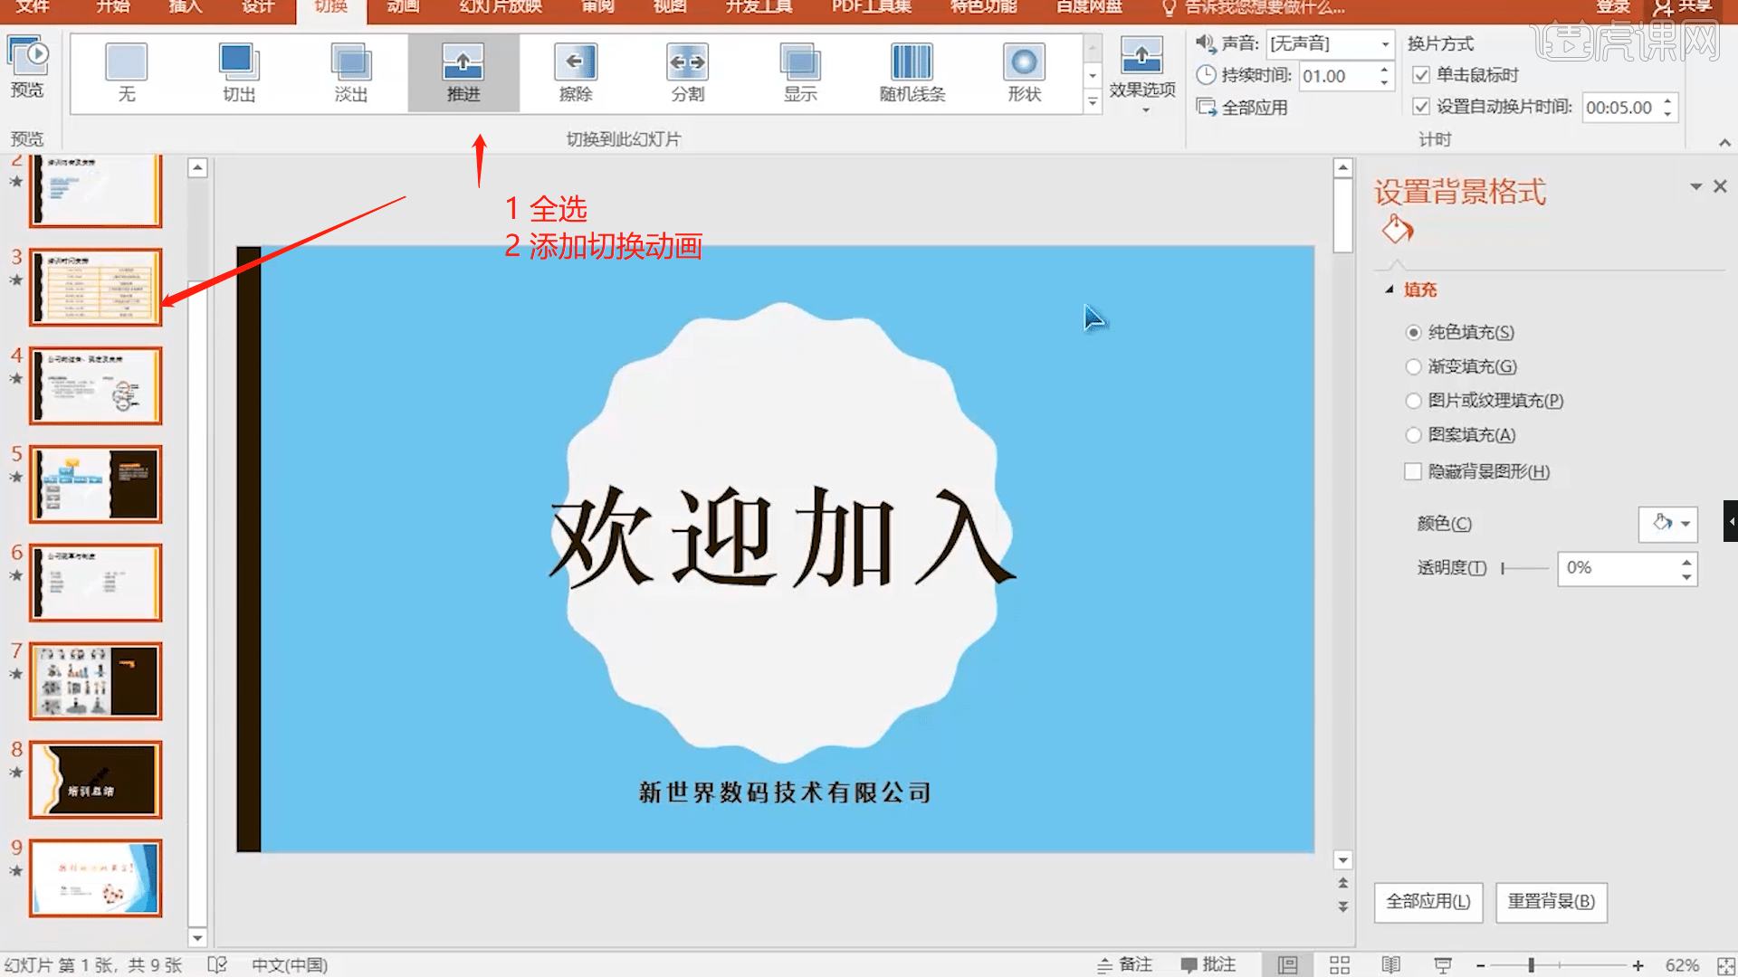The width and height of the screenshot is (1738, 977).
Task: Choose the 擦除 wipe transition
Action: [x=576, y=72]
